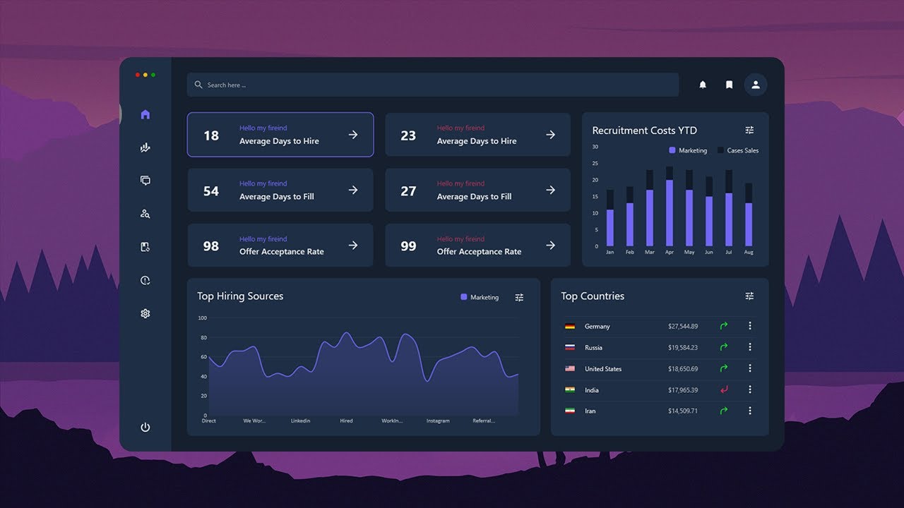Select the 18 Average Days to Hire card
Image resolution: width=904 pixels, height=508 pixels.
pos(280,134)
